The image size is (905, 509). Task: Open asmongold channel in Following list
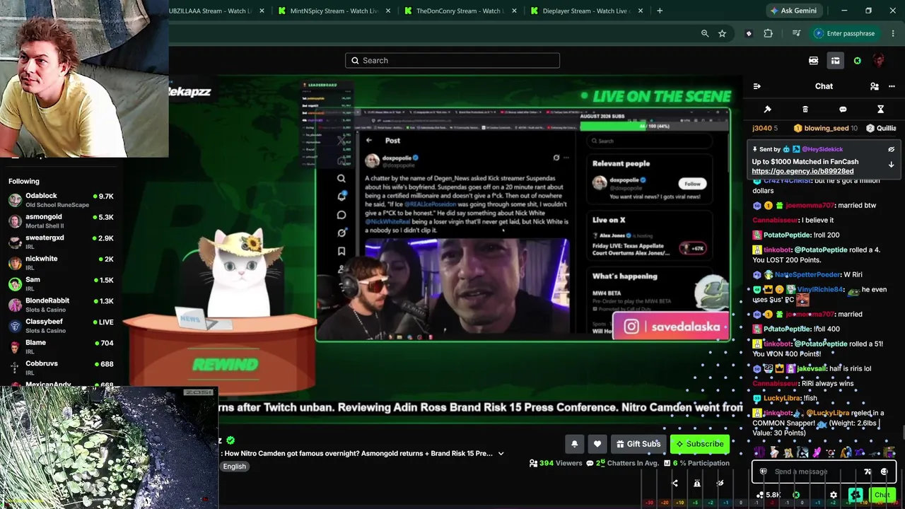(x=61, y=221)
